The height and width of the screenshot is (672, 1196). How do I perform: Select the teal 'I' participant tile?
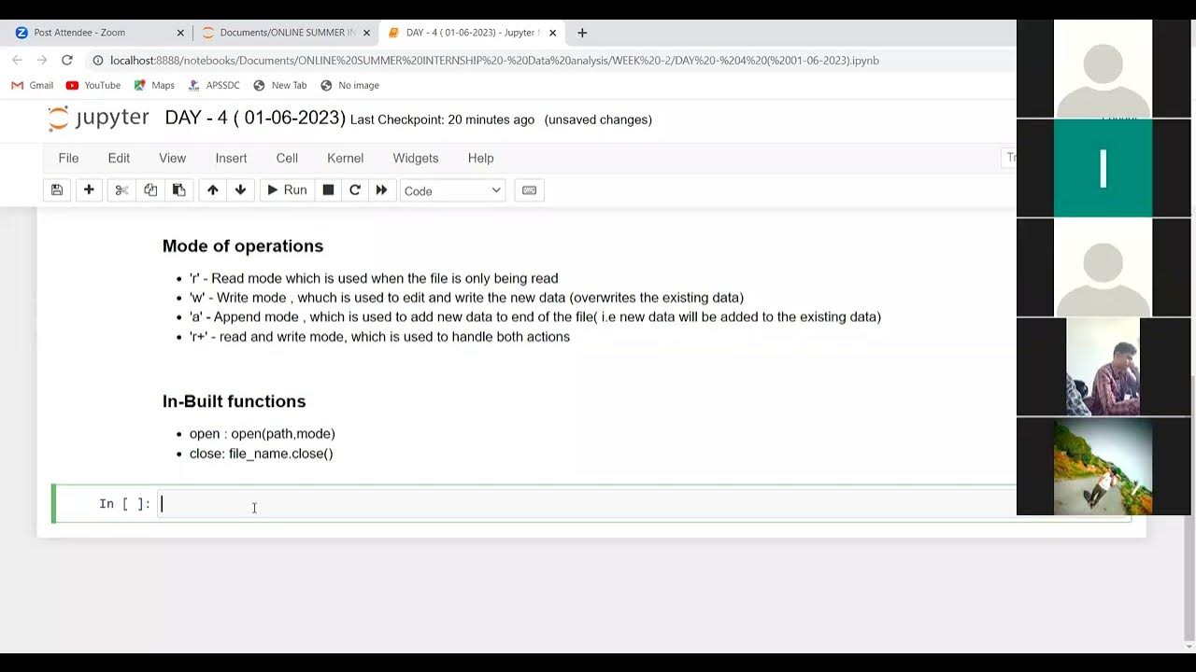(1103, 168)
